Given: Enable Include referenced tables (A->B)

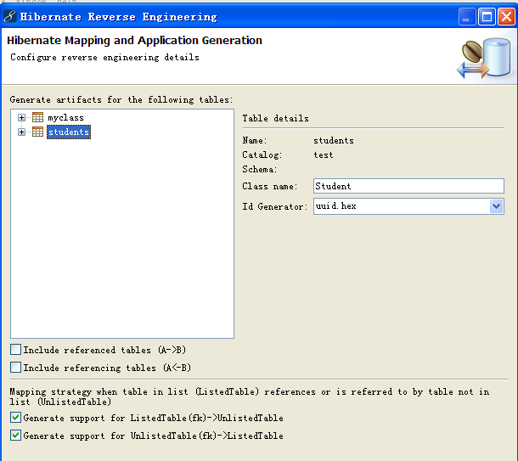Looking at the screenshot, I should 15,350.
